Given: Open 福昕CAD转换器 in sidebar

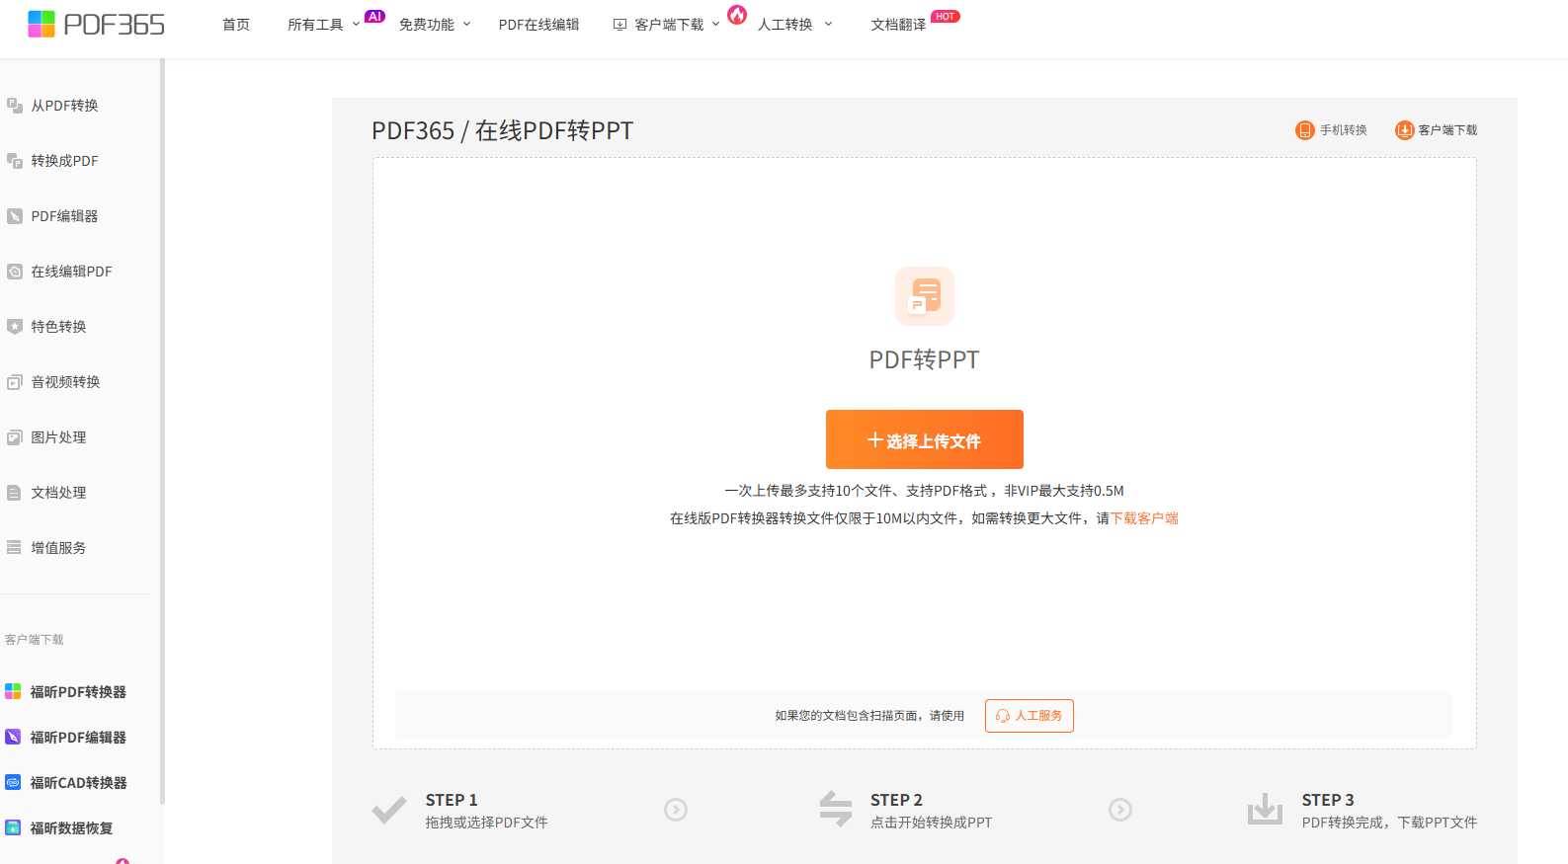Looking at the screenshot, I should 78,783.
